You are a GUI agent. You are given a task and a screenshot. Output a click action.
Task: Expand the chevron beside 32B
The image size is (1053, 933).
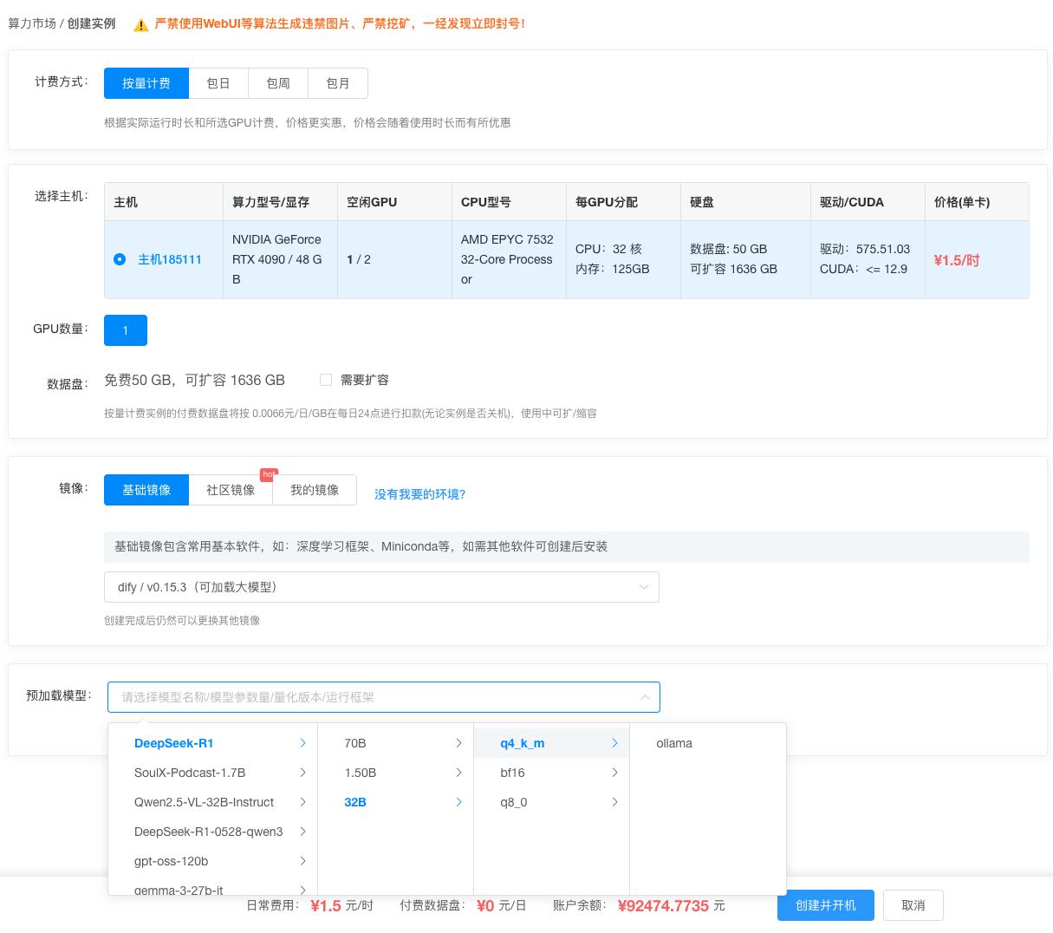(x=458, y=802)
